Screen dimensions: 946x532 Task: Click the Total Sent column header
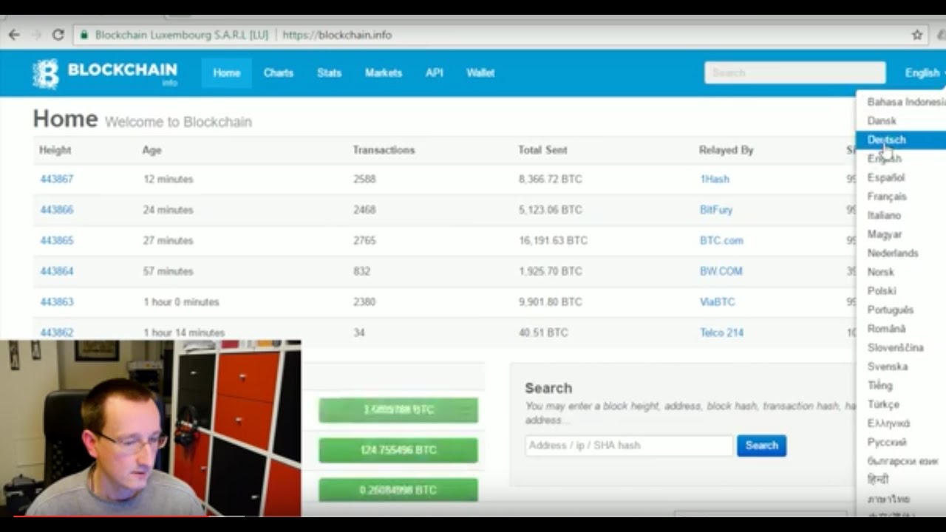point(542,150)
